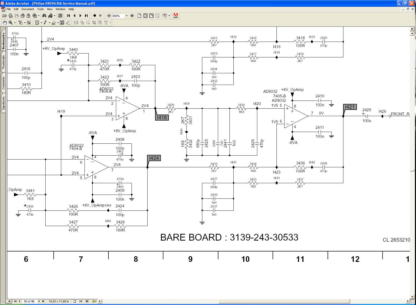Open the Comments side tab
416x305 pixels.
[3, 83]
